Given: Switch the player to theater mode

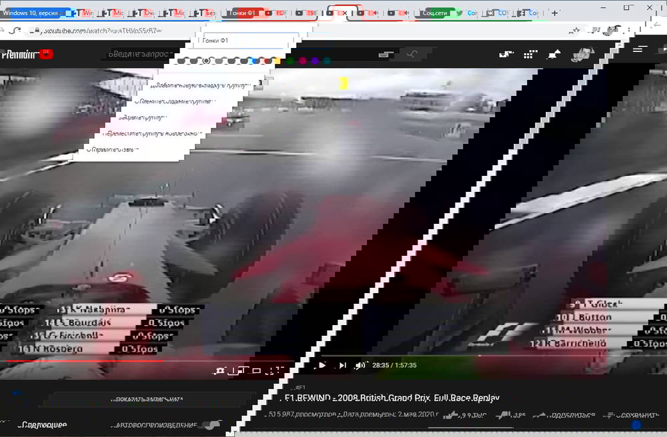Looking at the screenshot, I should tap(255, 370).
